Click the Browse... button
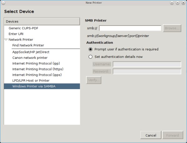This screenshot has width=187, height=143. pyautogui.click(x=172, y=28)
